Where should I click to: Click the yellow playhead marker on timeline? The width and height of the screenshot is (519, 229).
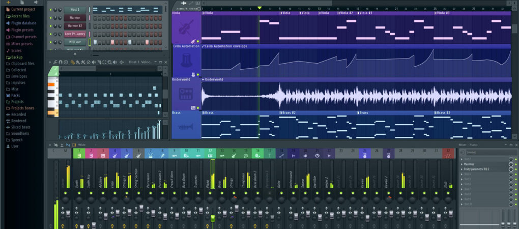click(259, 8)
